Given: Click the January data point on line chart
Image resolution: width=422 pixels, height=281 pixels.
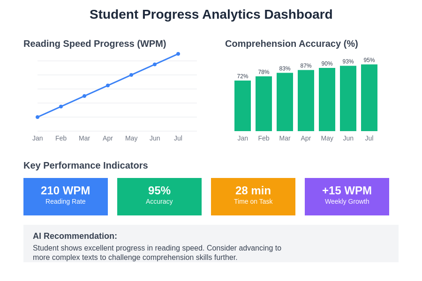Looking at the screenshot, I should pyautogui.click(x=38, y=117).
